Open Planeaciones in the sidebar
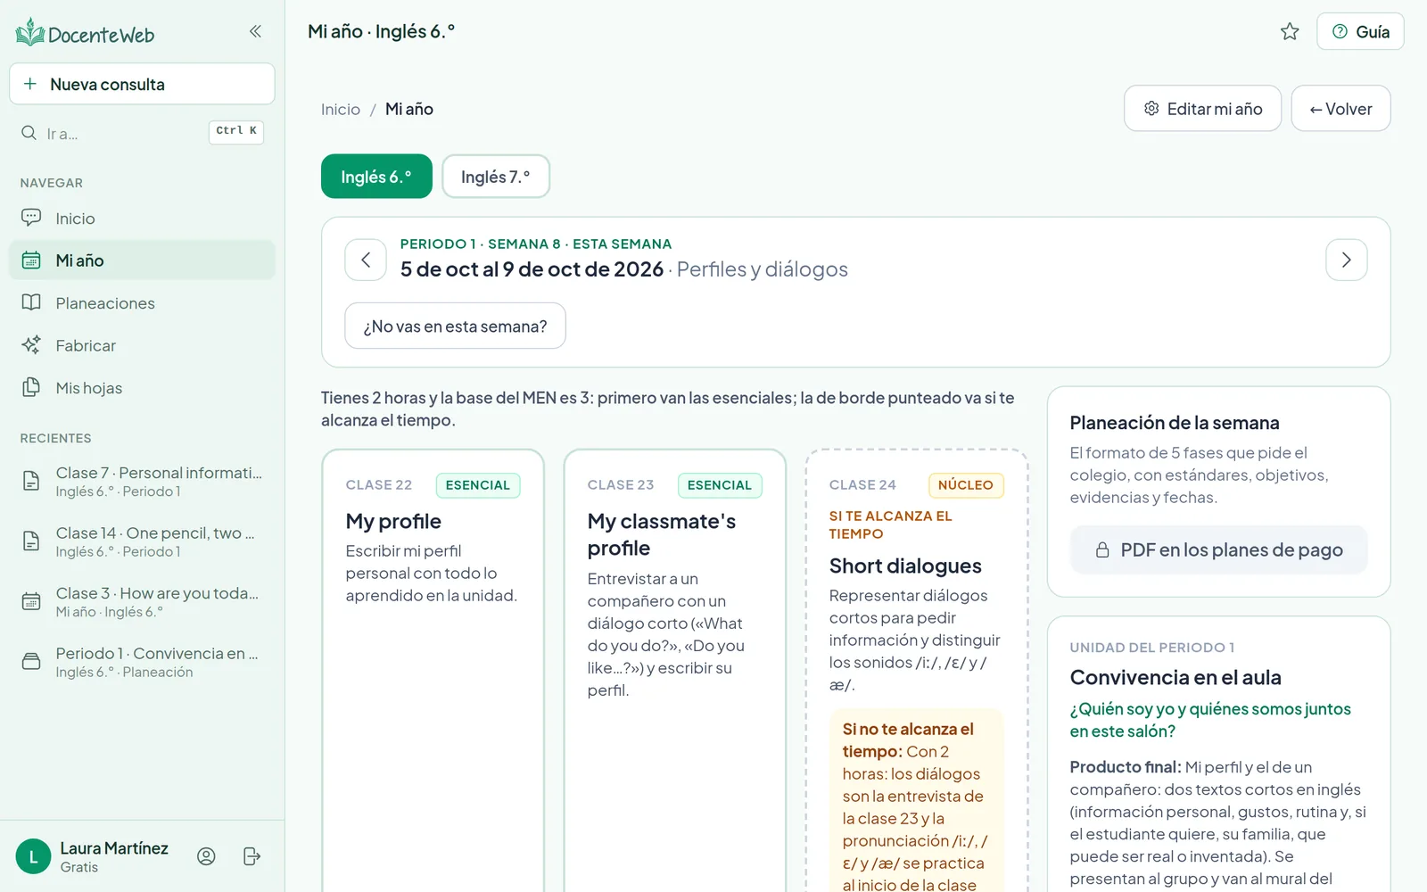 pyautogui.click(x=143, y=303)
